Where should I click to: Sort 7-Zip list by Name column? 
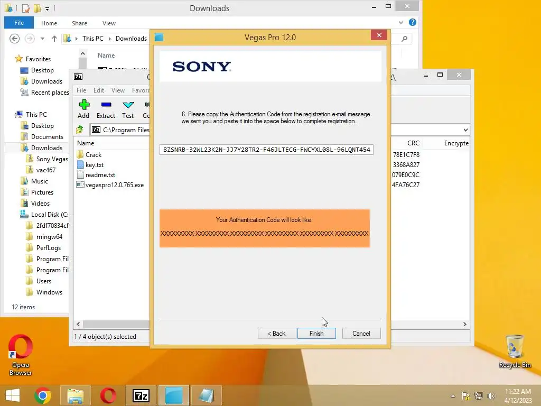[86, 143]
